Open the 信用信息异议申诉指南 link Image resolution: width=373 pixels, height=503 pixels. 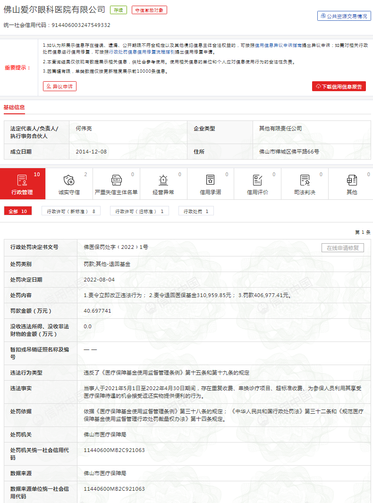[x=278, y=45]
